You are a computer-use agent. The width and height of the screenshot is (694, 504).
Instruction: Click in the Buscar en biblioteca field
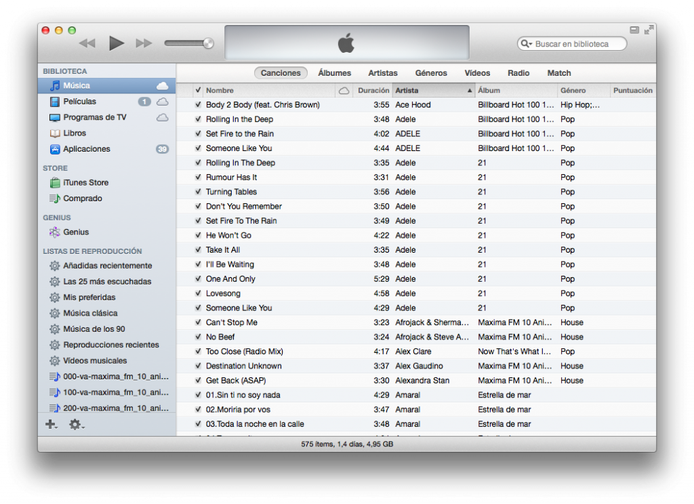point(572,44)
